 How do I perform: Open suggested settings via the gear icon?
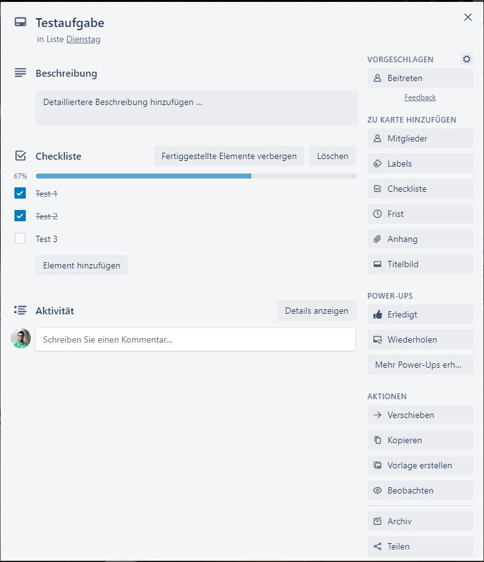[x=466, y=58]
